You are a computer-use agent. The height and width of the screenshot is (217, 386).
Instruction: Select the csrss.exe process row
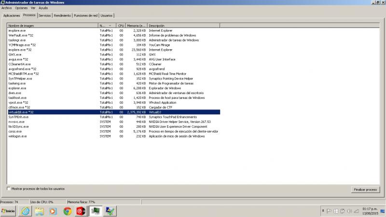point(114,131)
